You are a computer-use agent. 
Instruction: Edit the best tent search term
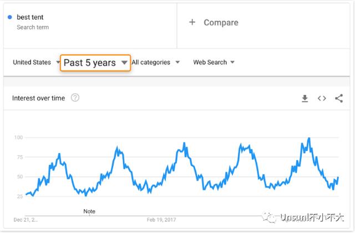pos(30,17)
